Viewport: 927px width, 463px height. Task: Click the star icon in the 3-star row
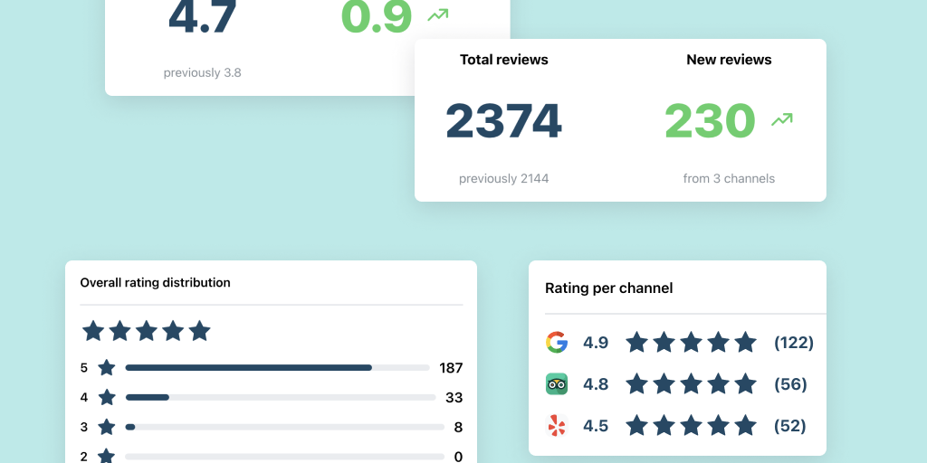tap(107, 427)
